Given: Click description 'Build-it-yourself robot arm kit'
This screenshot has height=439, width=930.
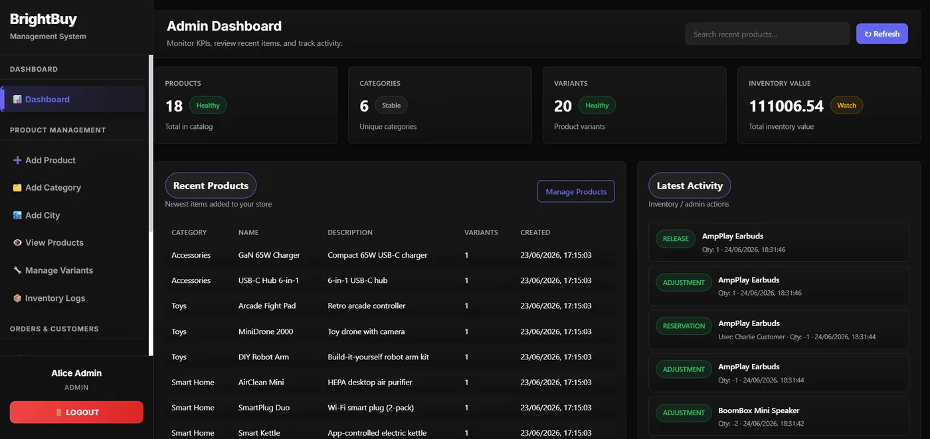Looking at the screenshot, I should pos(378,357).
